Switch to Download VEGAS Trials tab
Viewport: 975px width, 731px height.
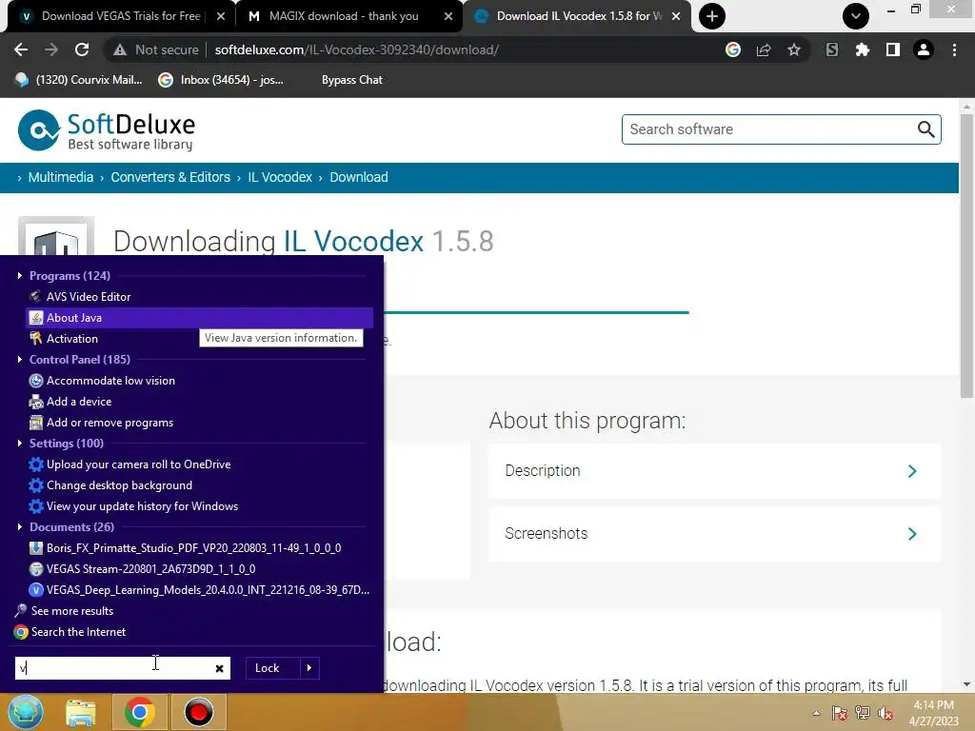click(x=121, y=16)
